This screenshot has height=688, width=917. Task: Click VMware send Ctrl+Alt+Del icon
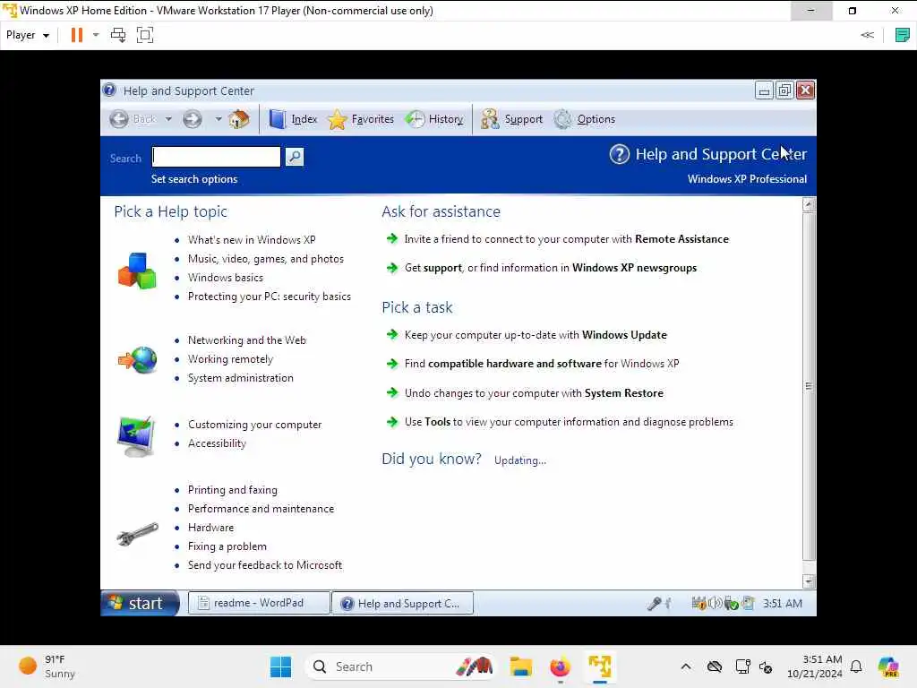(118, 35)
